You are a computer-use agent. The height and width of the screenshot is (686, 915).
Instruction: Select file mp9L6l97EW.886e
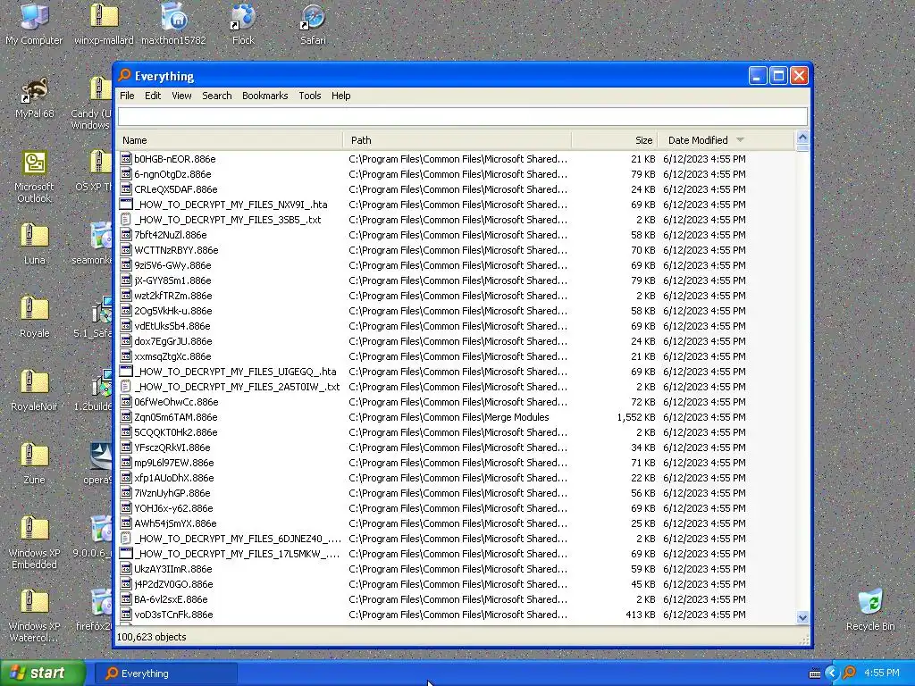pyautogui.click(x=174, y=463)
